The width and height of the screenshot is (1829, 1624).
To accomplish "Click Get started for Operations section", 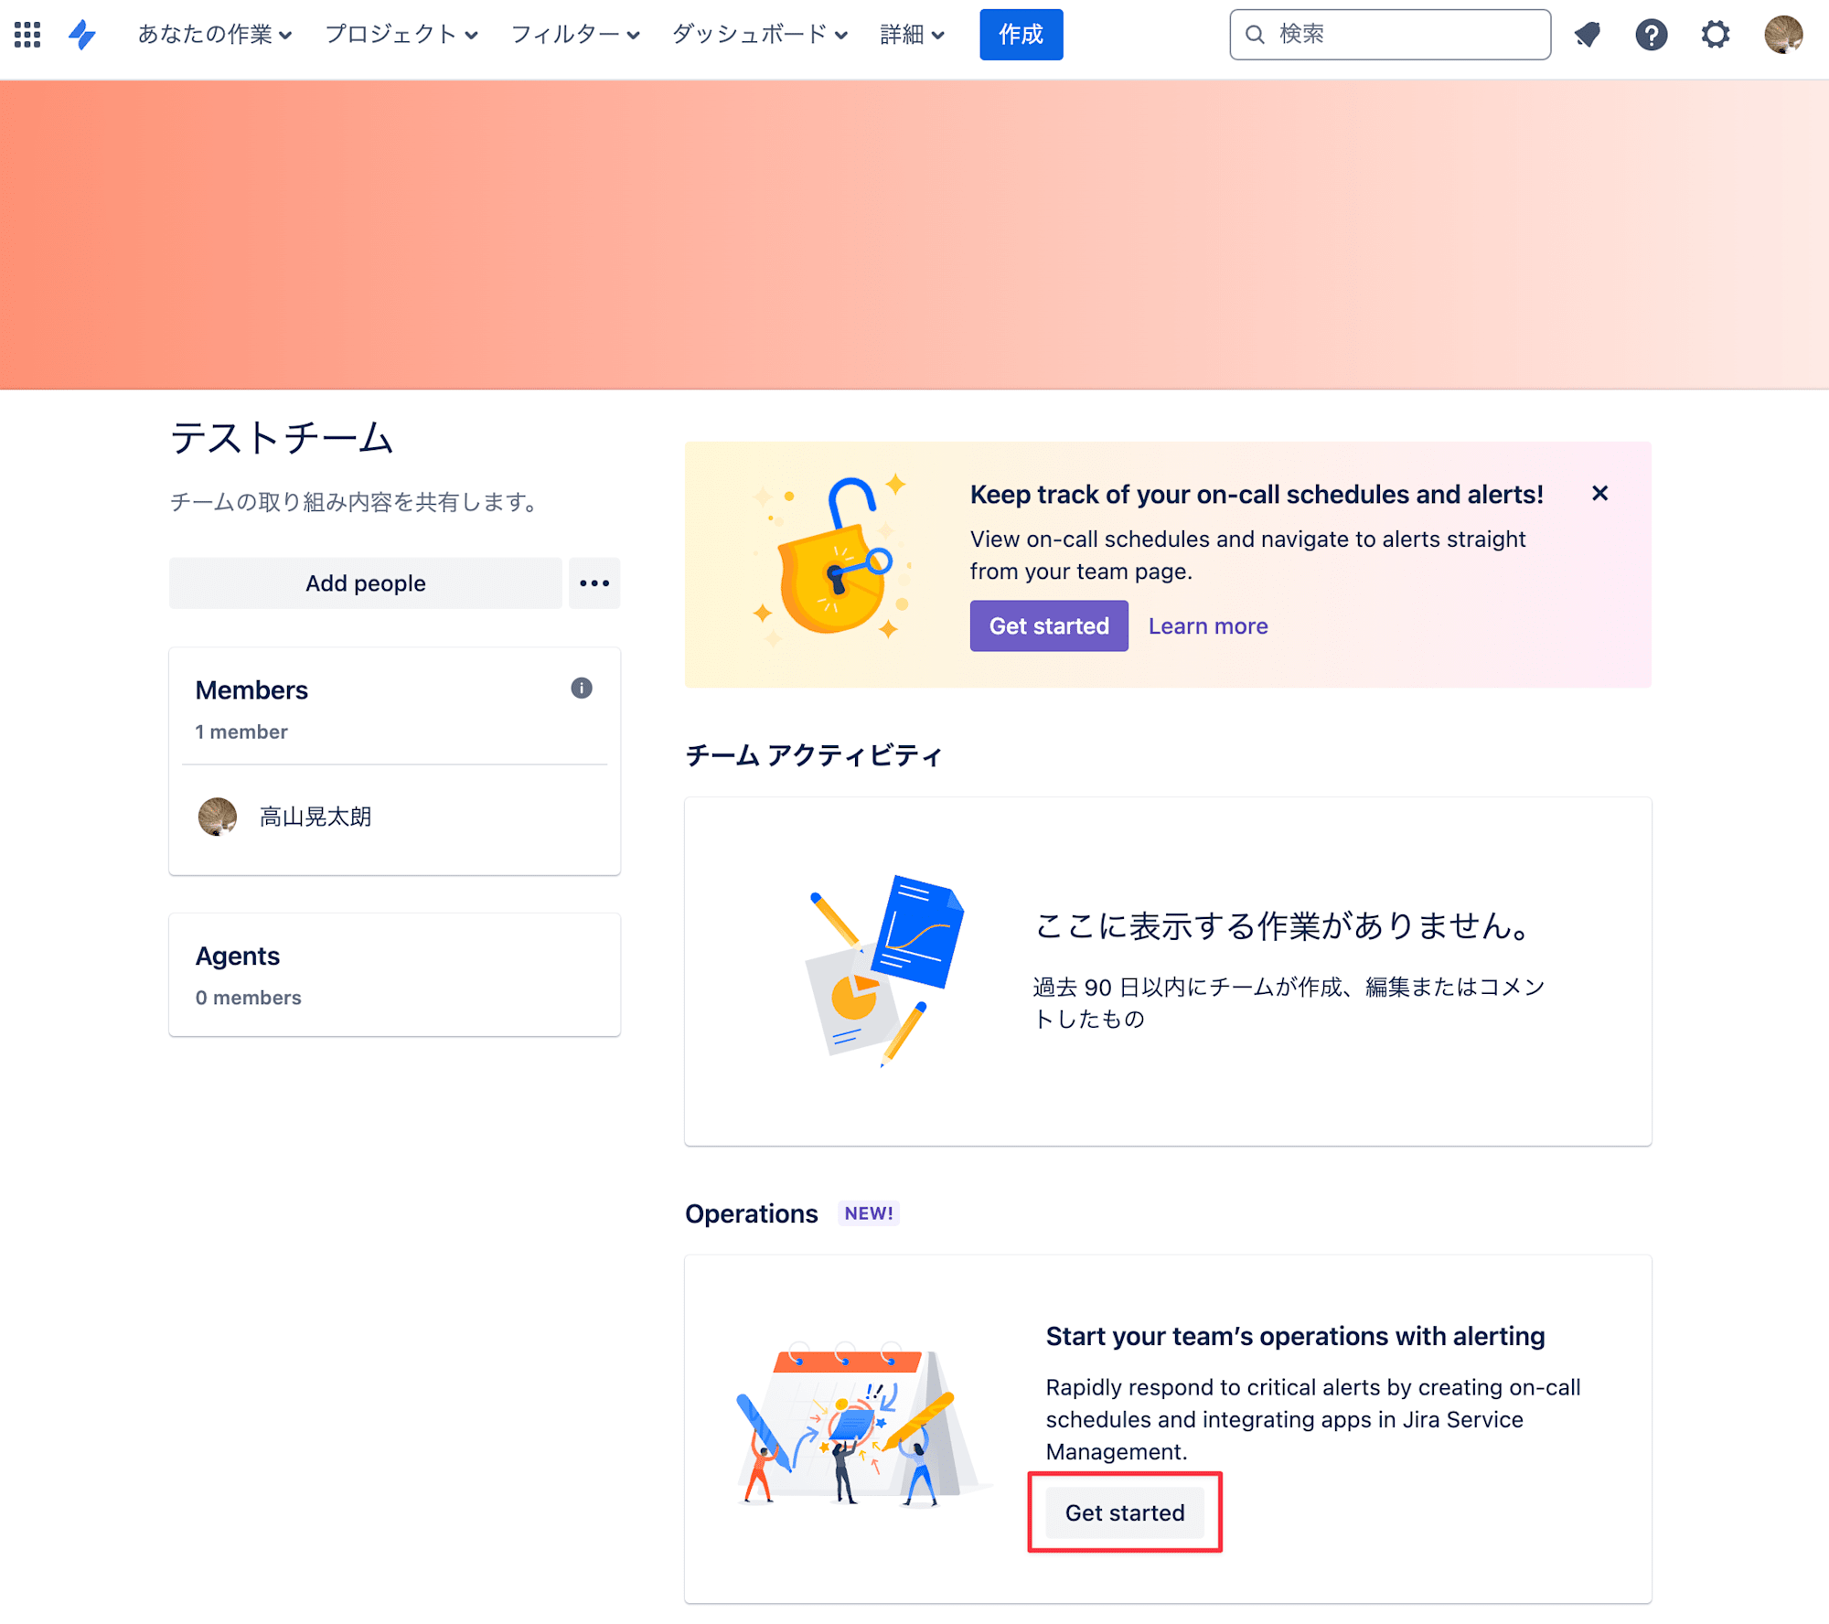I will click(x=1126, y=1512).
